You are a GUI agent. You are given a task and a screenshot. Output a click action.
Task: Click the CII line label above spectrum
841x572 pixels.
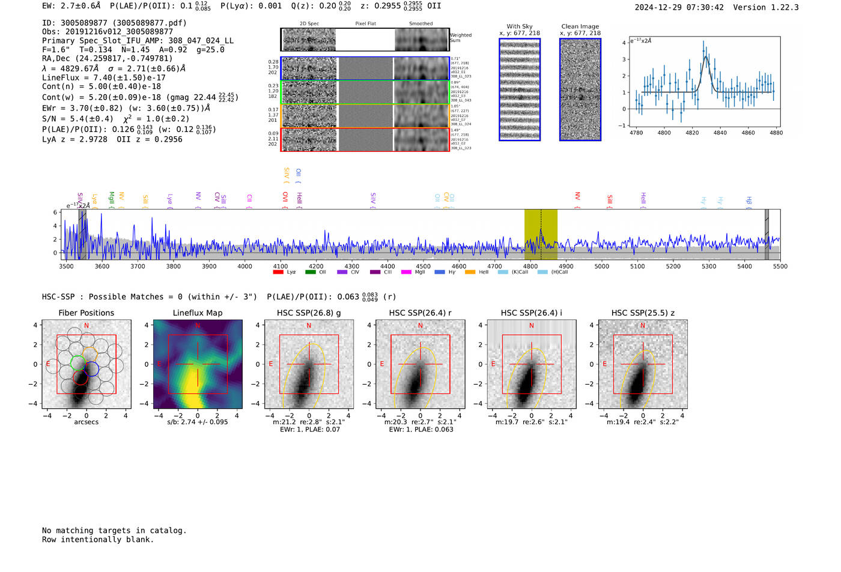(x=249, y=201)
